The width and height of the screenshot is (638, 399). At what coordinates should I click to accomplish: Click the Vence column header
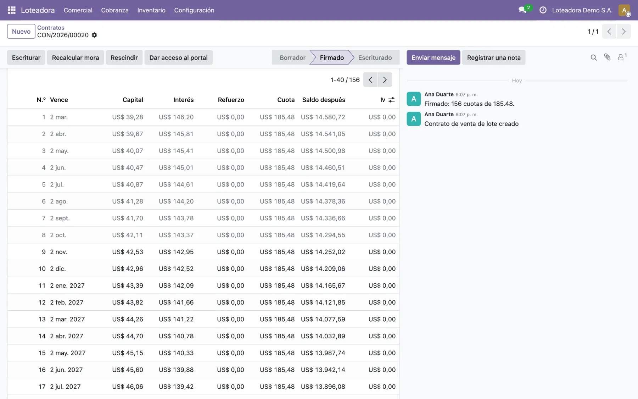pyautogui.click(x=59, y=100)
